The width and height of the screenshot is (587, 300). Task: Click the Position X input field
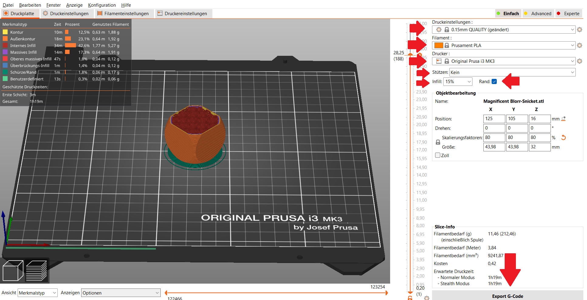click(x=494, y=119)
